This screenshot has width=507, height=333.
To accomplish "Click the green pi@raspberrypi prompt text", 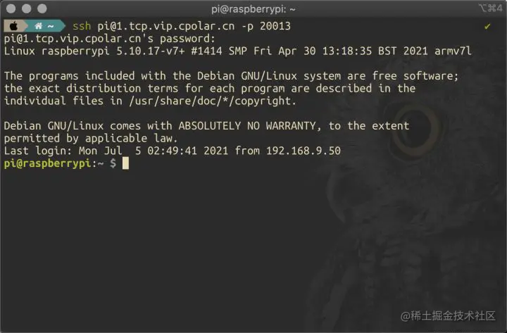I will tap(48, 163).
